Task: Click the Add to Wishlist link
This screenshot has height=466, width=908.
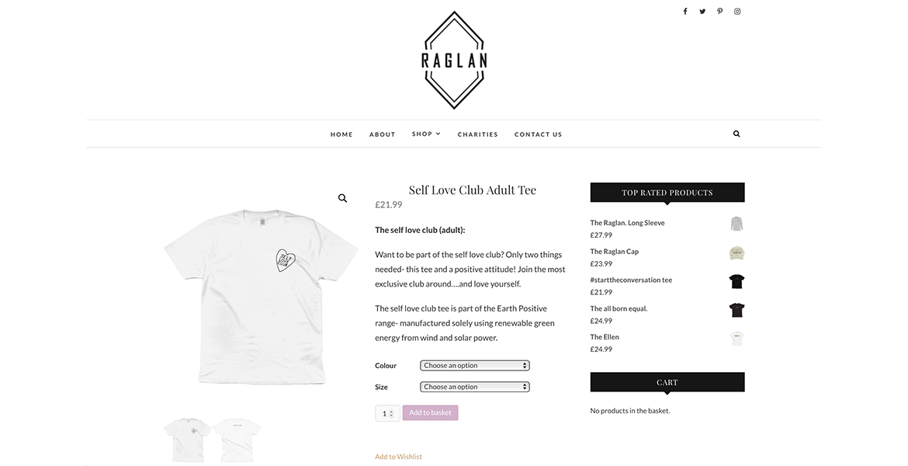Action: 398,457
